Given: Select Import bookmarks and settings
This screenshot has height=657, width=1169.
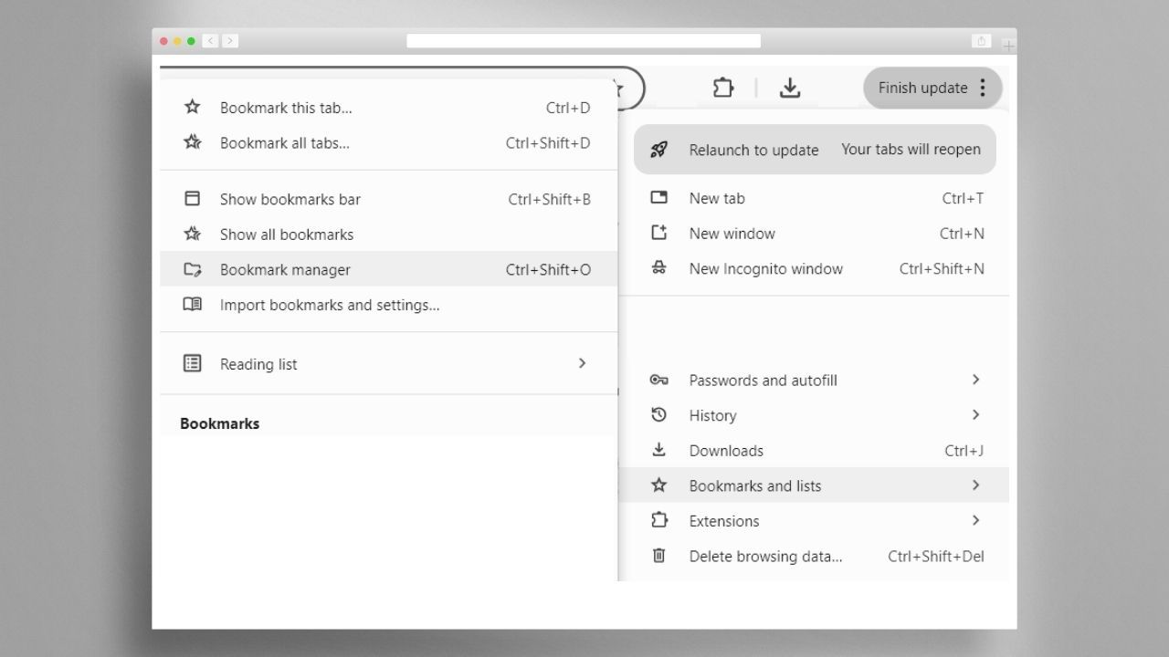Looking at the screenshot, I should [329, 305].
